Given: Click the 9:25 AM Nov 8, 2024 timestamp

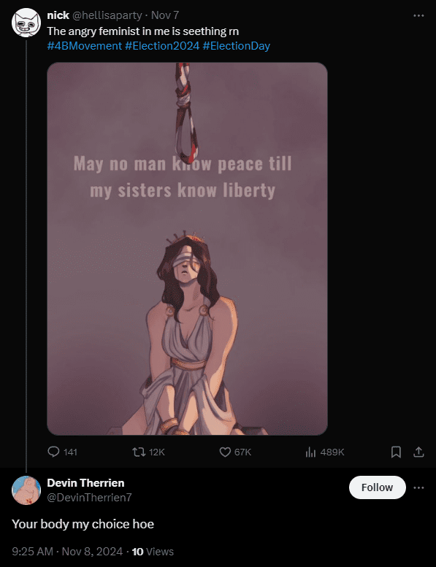Looking at the screenshot, I should [67, 552].
